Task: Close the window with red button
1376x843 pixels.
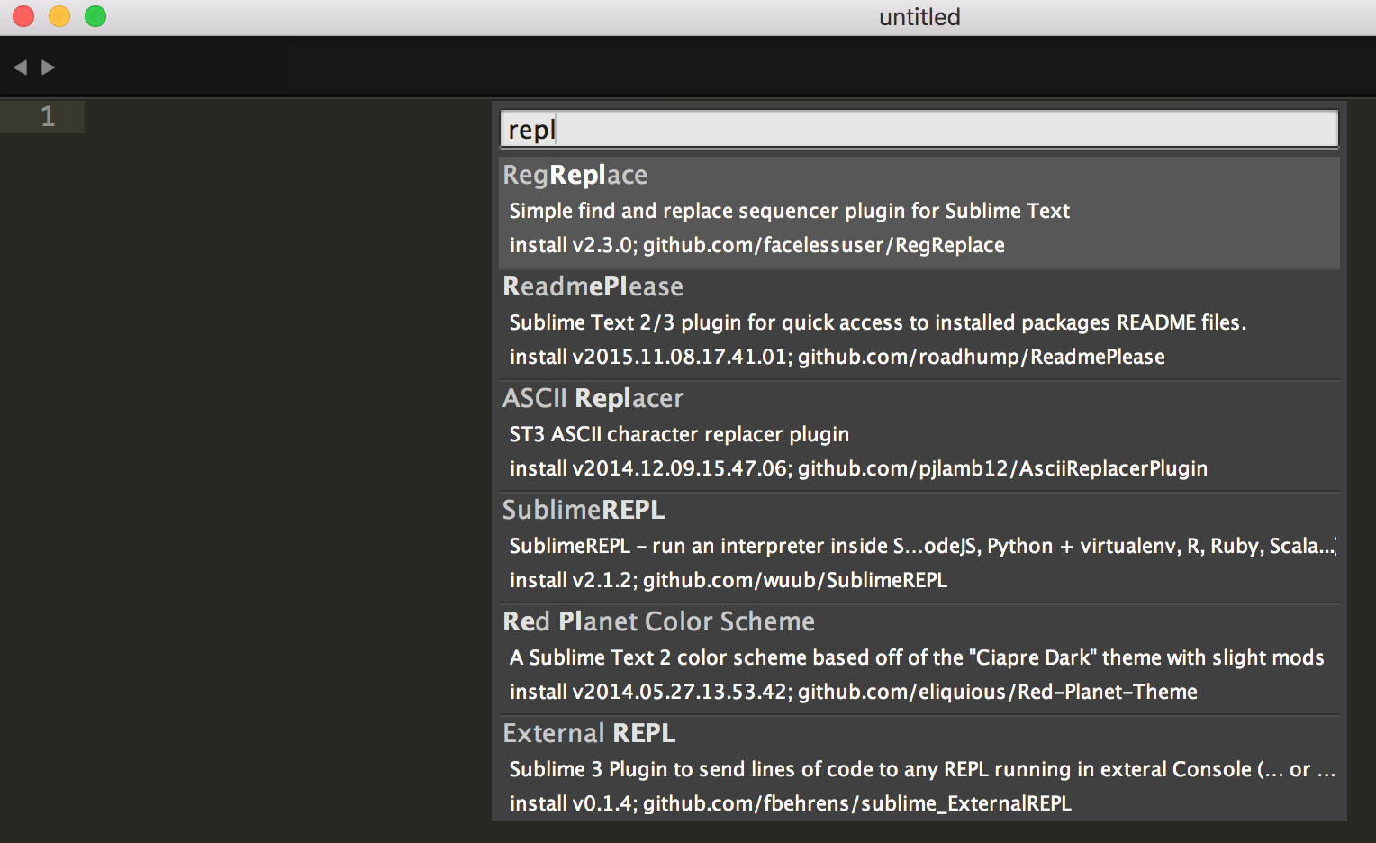Action: tap(23, 16)
